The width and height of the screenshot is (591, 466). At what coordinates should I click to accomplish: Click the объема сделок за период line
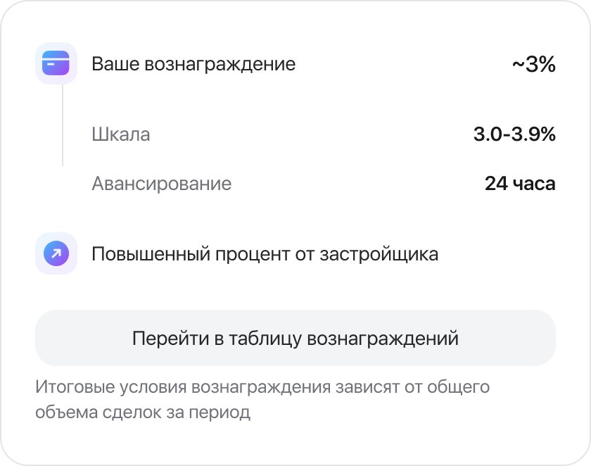click(x=143, y=412)
